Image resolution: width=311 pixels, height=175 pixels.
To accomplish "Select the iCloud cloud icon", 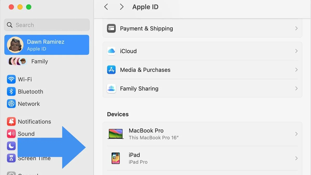I will click(111, 51).
